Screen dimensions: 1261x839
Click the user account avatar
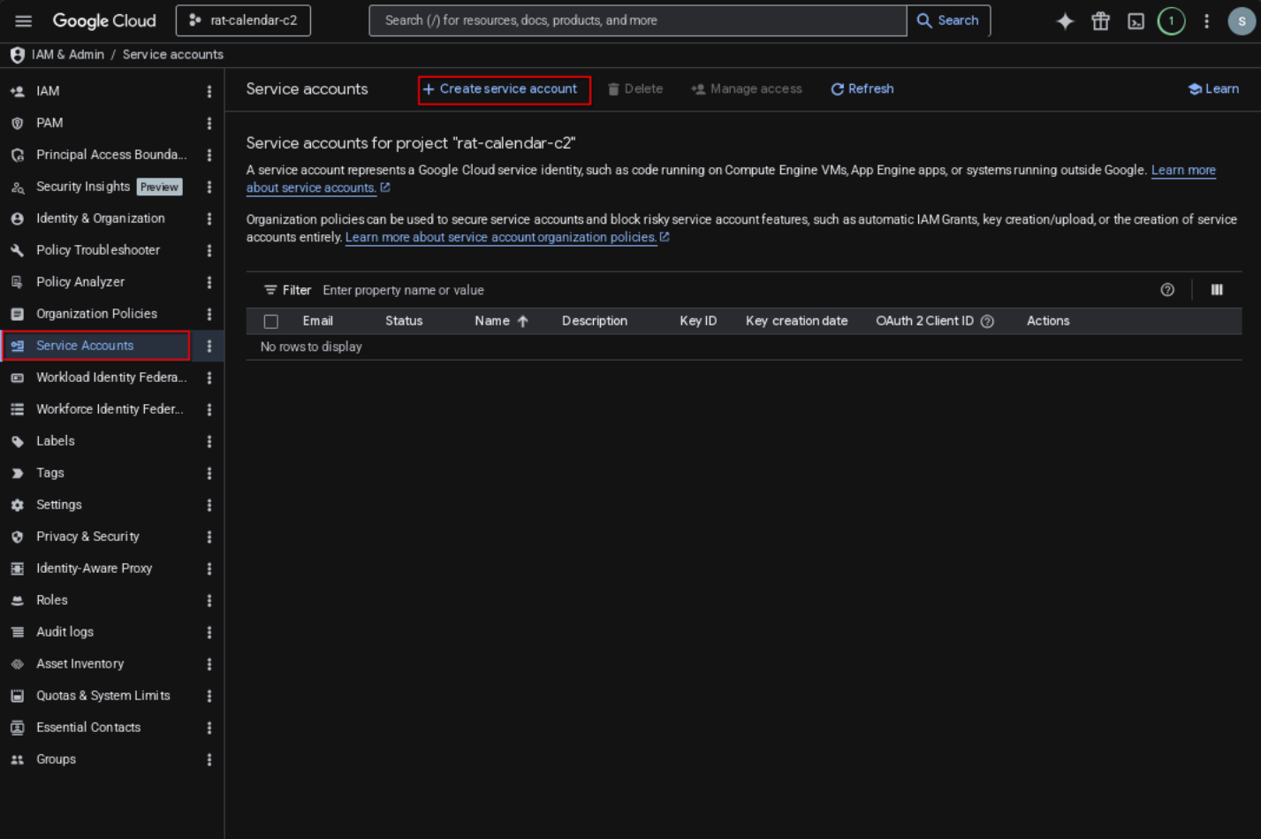pos(1242,21)
